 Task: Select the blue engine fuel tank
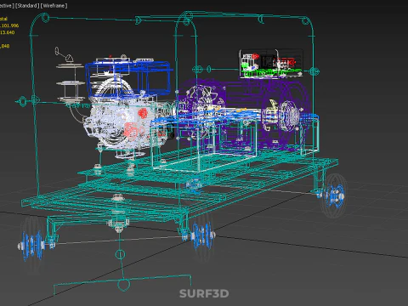coord(128,76)
